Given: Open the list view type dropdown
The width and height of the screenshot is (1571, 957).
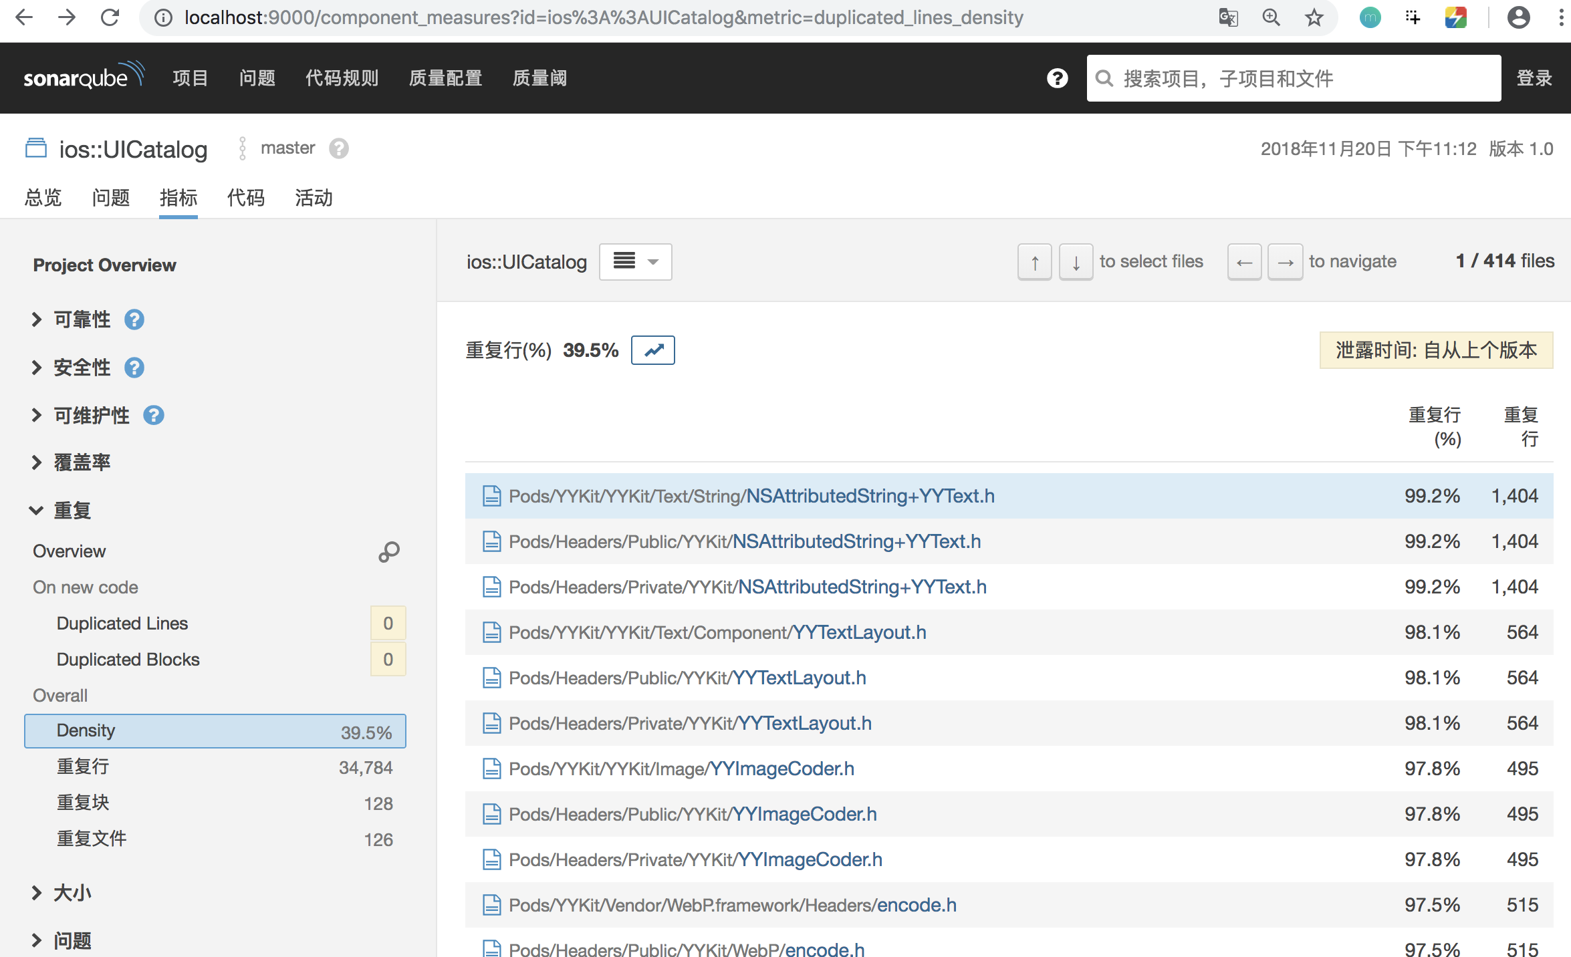Looking at the screenshot, I should [x=635, y=261].
